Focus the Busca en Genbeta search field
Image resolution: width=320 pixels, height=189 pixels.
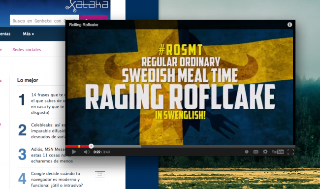coord(44,21)
